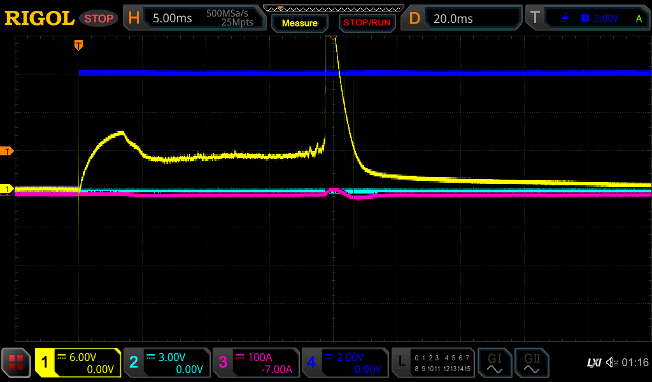Open the function navigation grid icon

(16, 363)
